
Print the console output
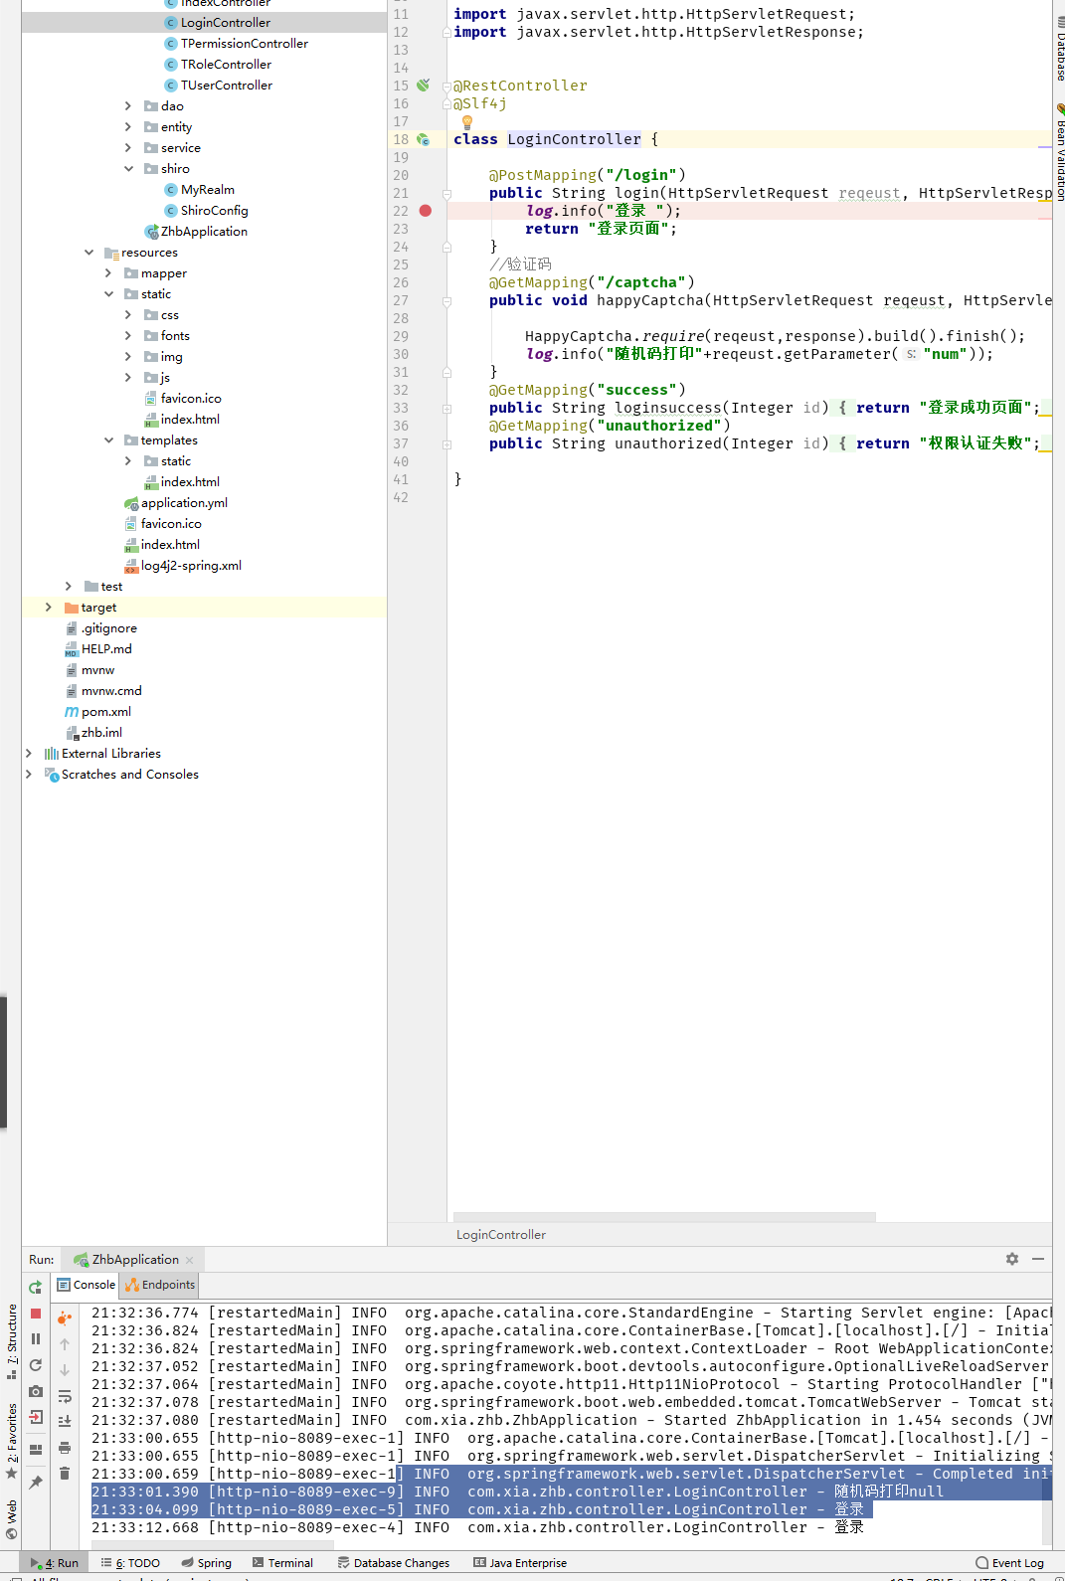(65, 1448)
